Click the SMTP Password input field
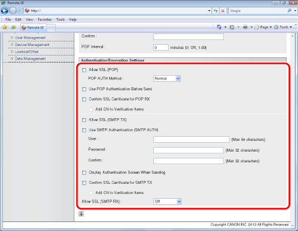298x231 pixels. (x=188, y=150)
